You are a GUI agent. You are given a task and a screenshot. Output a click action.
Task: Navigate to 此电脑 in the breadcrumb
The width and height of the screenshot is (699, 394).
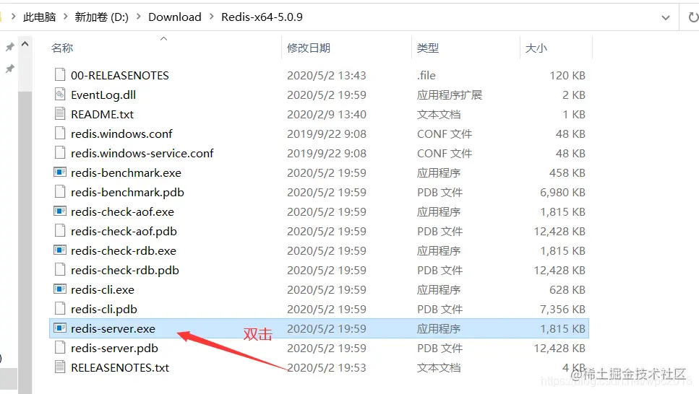click(39, 17)
